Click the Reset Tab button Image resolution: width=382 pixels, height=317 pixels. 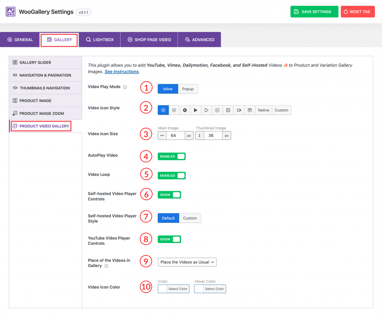pos(358,12)
